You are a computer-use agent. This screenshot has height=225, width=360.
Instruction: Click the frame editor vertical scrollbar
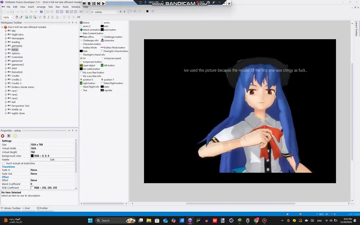(x=352, y=111)
